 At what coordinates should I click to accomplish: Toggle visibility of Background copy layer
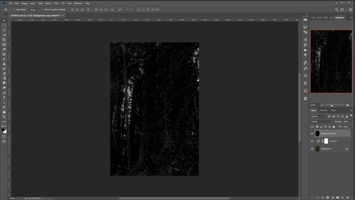click(312, 134)
